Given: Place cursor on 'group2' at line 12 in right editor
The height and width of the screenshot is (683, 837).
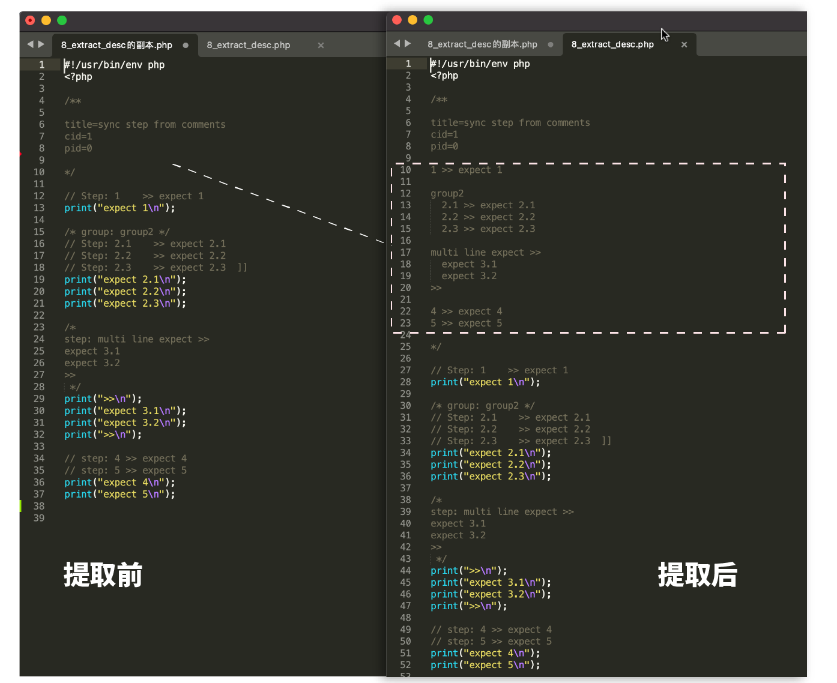Looking at the screenshot, I should (x=447, y=194).
